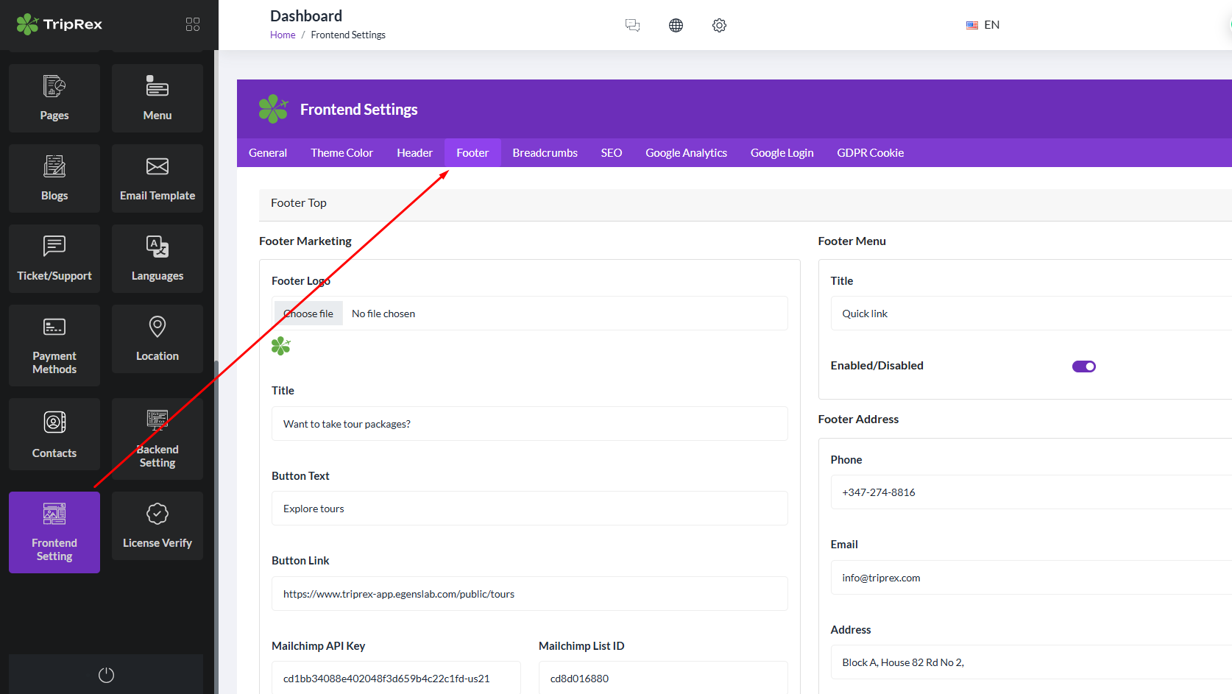Viewport: 1232px width, 694px height.
Task: Click the Button Link URL field
Action: click(529, 594)
